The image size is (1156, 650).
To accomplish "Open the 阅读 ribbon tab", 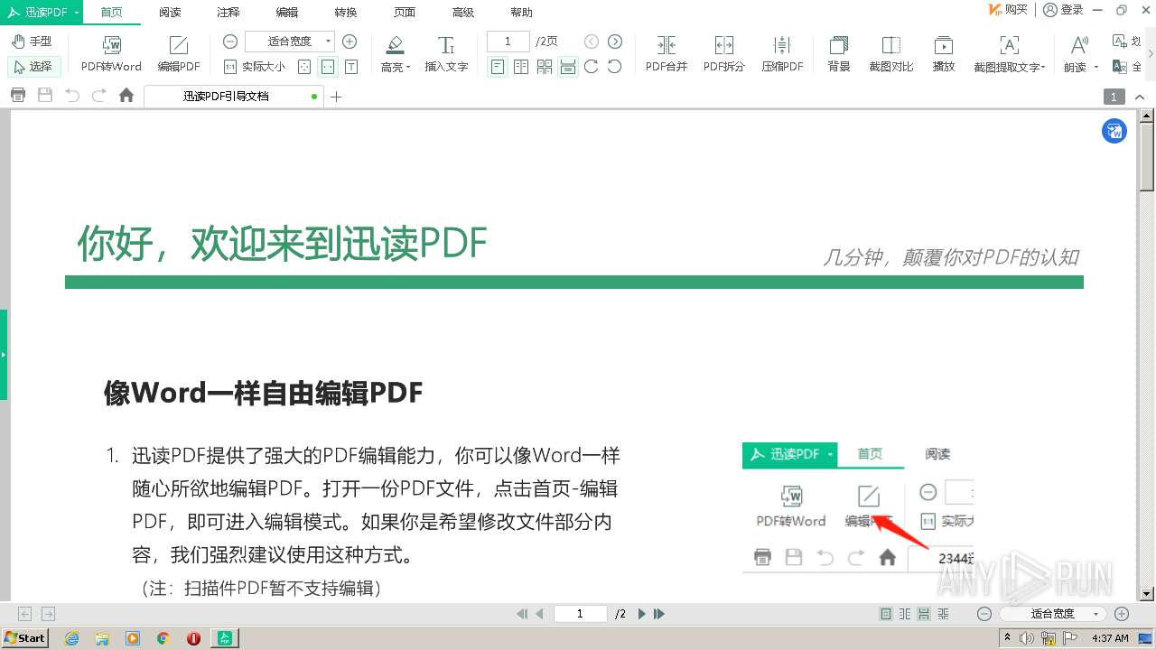I will click(170, 12).
